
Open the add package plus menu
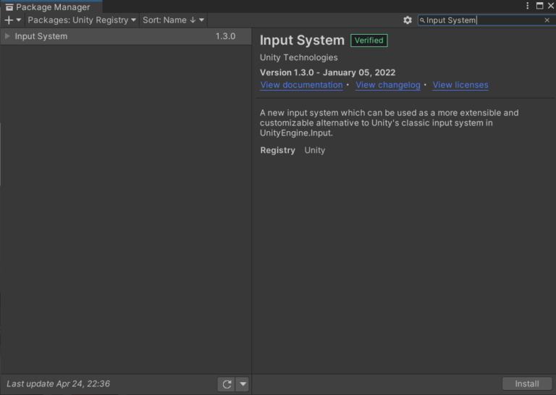(x=13, y=20)
